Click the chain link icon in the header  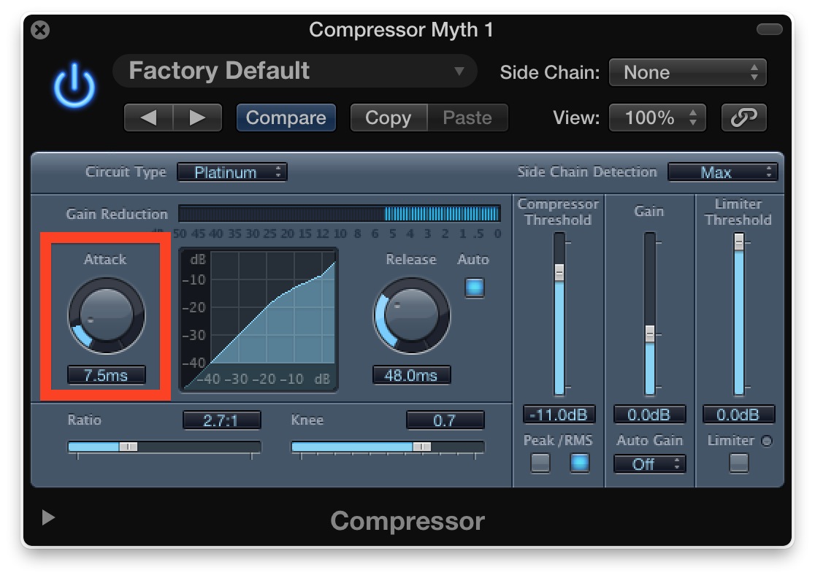pos(743,117)
